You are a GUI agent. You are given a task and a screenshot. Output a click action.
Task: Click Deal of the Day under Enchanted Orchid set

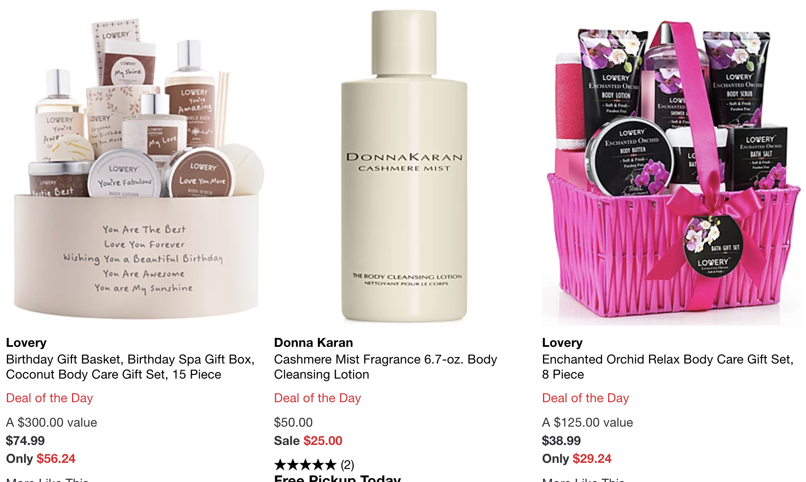pos(585,398)
